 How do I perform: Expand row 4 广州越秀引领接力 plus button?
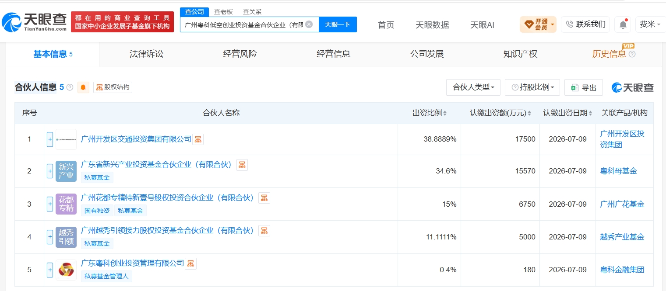[50, 237]
